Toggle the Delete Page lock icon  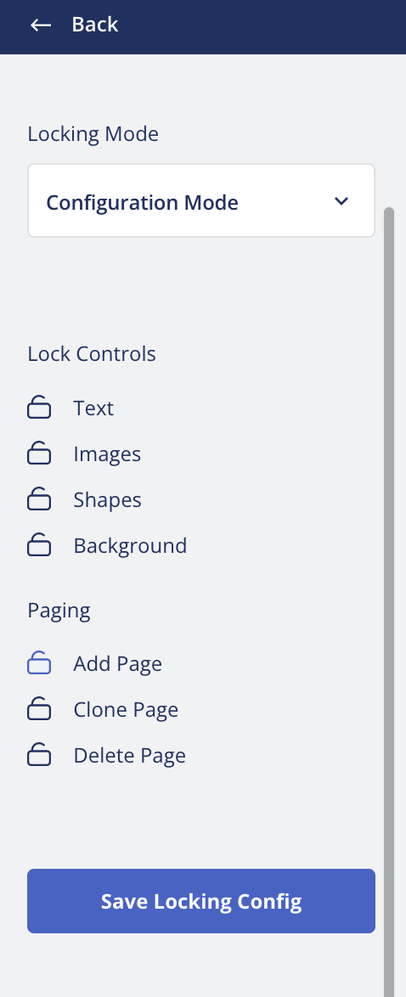39,755
